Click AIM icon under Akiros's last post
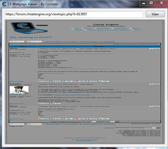The width and height of the screenshot is (168, 149). [x=68, y=119]
